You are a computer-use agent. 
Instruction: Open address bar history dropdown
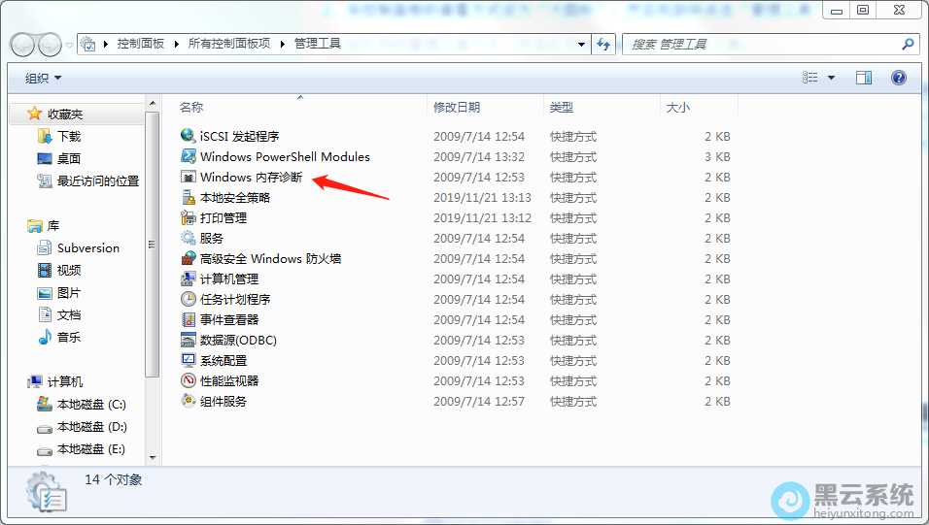coord(581,44)
